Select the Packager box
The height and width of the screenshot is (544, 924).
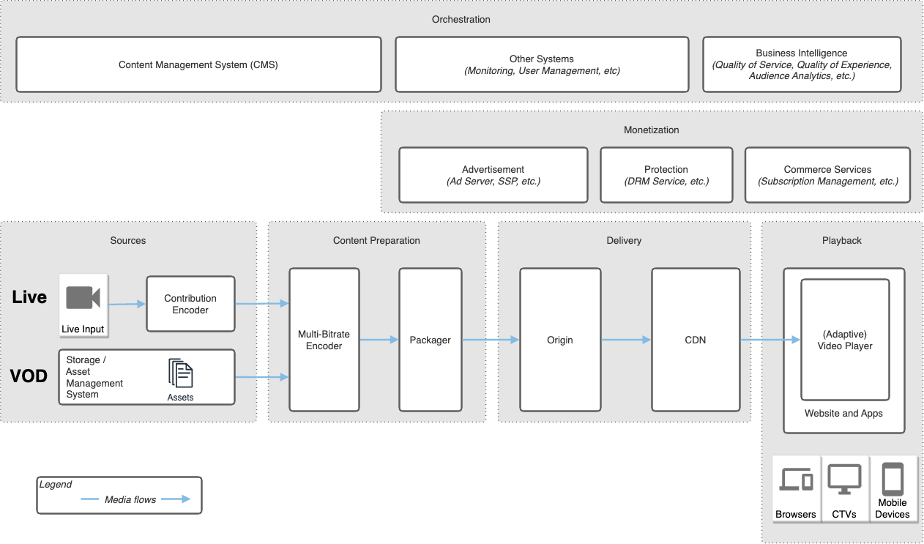pyautogui.click(x=431, y=340)
